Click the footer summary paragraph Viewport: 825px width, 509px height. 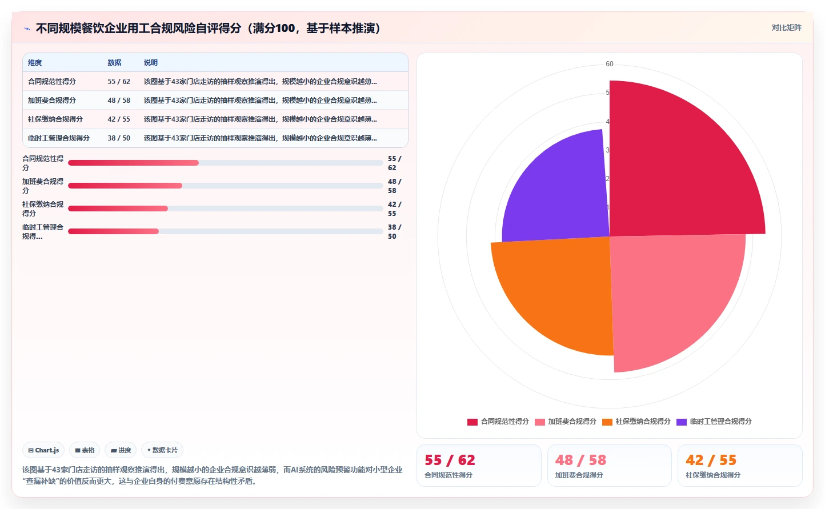(213, 475)
